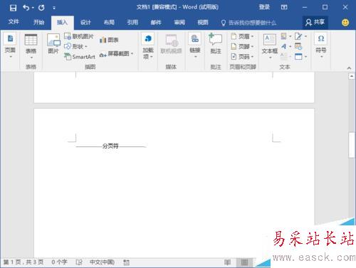Repeat the last action with the redo icon

pos(41,8)
